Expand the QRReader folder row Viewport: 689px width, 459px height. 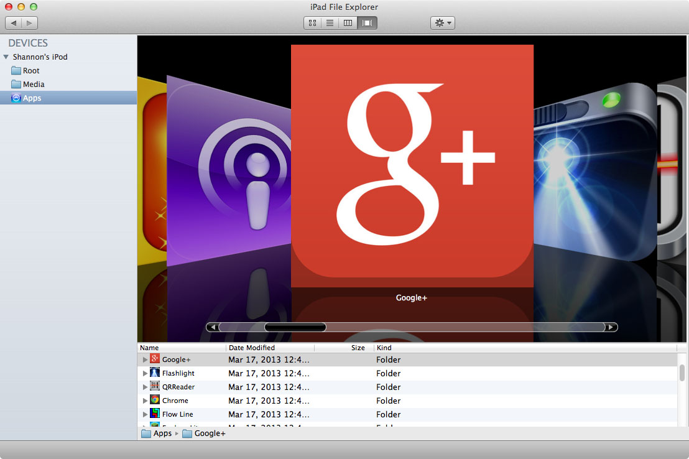click(145, 387)
